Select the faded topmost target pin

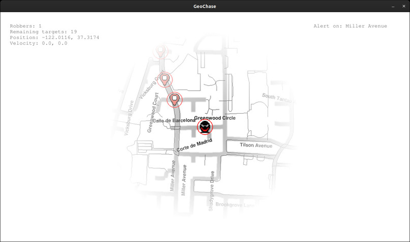coord(160,51)
